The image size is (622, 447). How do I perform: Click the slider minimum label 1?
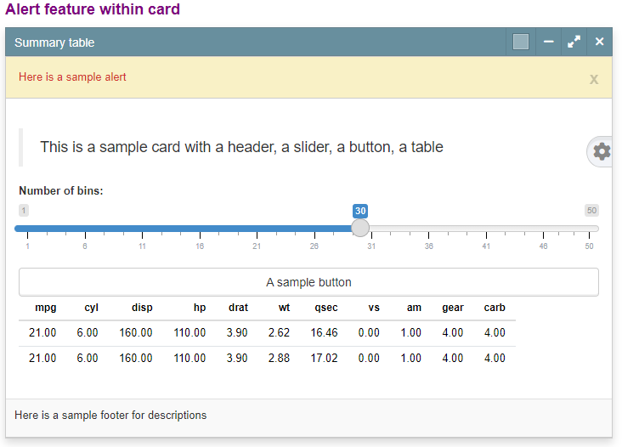[24, 210]
